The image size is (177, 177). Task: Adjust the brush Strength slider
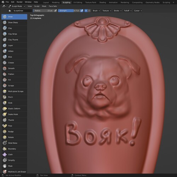(69, 11)
